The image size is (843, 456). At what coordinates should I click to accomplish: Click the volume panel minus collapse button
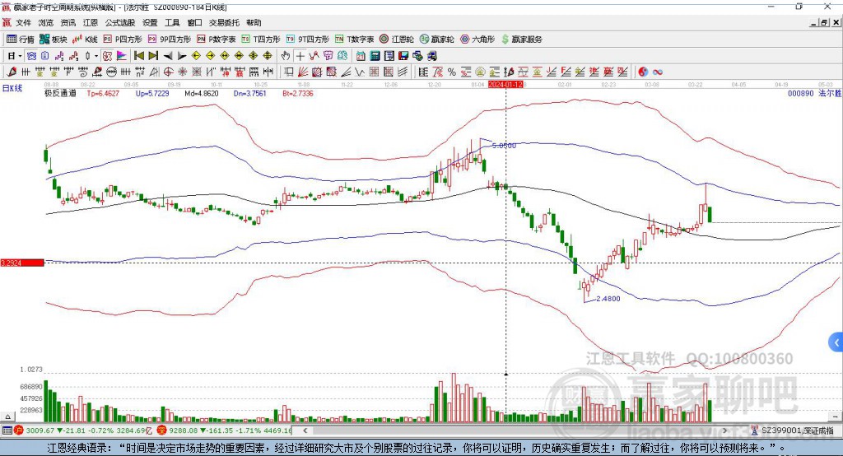[x=835, y=416]
